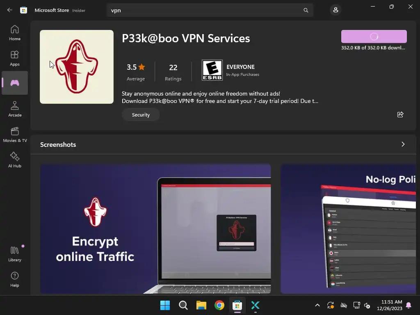The image size is (420, 315).
Task: Open the Windows Start menu
Action: [165, 305]
